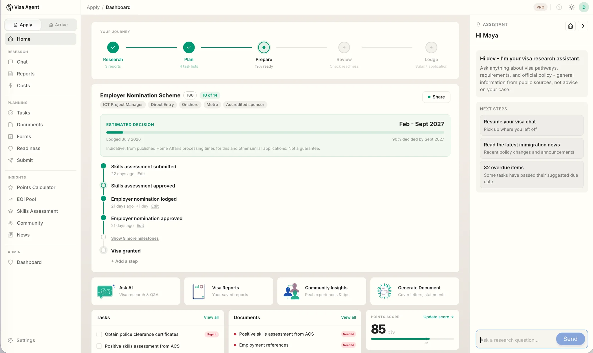Edit Employer nomination lodged milestone
Image resolution: width=593 pixels, height=353 pixels.
(x=155, y=206)
